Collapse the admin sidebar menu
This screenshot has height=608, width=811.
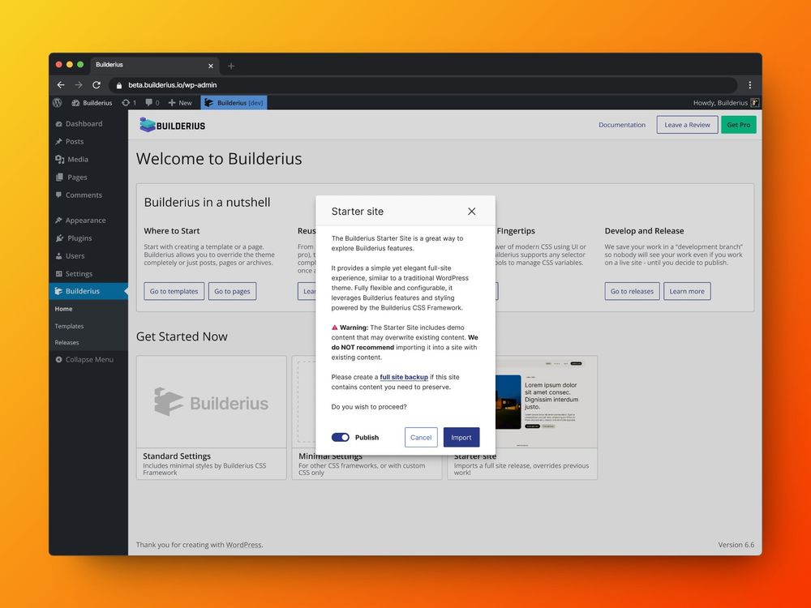click(84, 359)
